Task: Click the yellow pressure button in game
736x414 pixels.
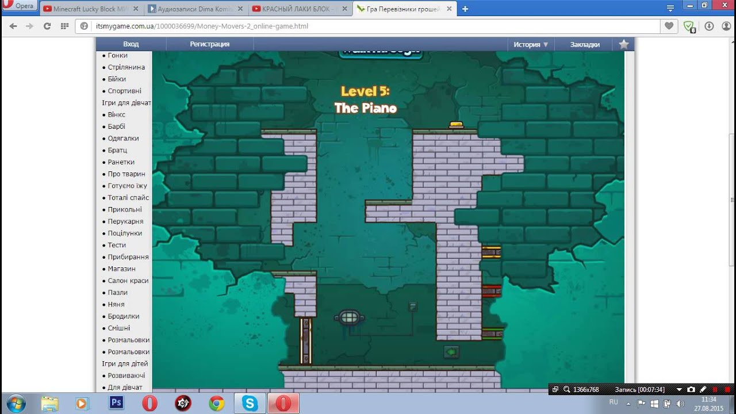Action: pyautogui.click(x=456, y=125)
